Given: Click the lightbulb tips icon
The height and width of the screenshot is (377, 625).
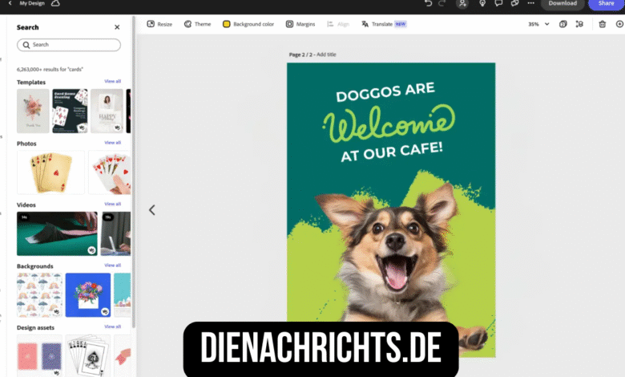Looking at the screenshot, I should (x=482, y=3).
